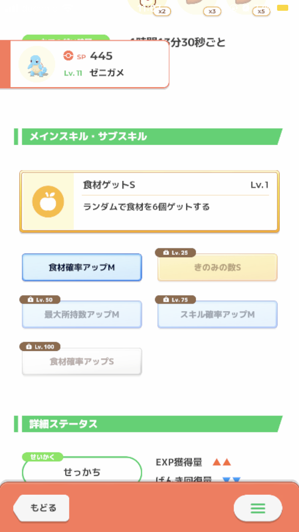Tap the x3 ingredient count badge
The width and height of the screenshot is (299, 532).
click(212, 12)
